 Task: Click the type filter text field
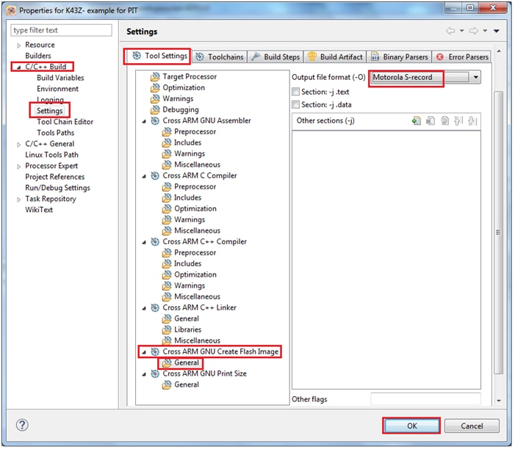[62, 30]
